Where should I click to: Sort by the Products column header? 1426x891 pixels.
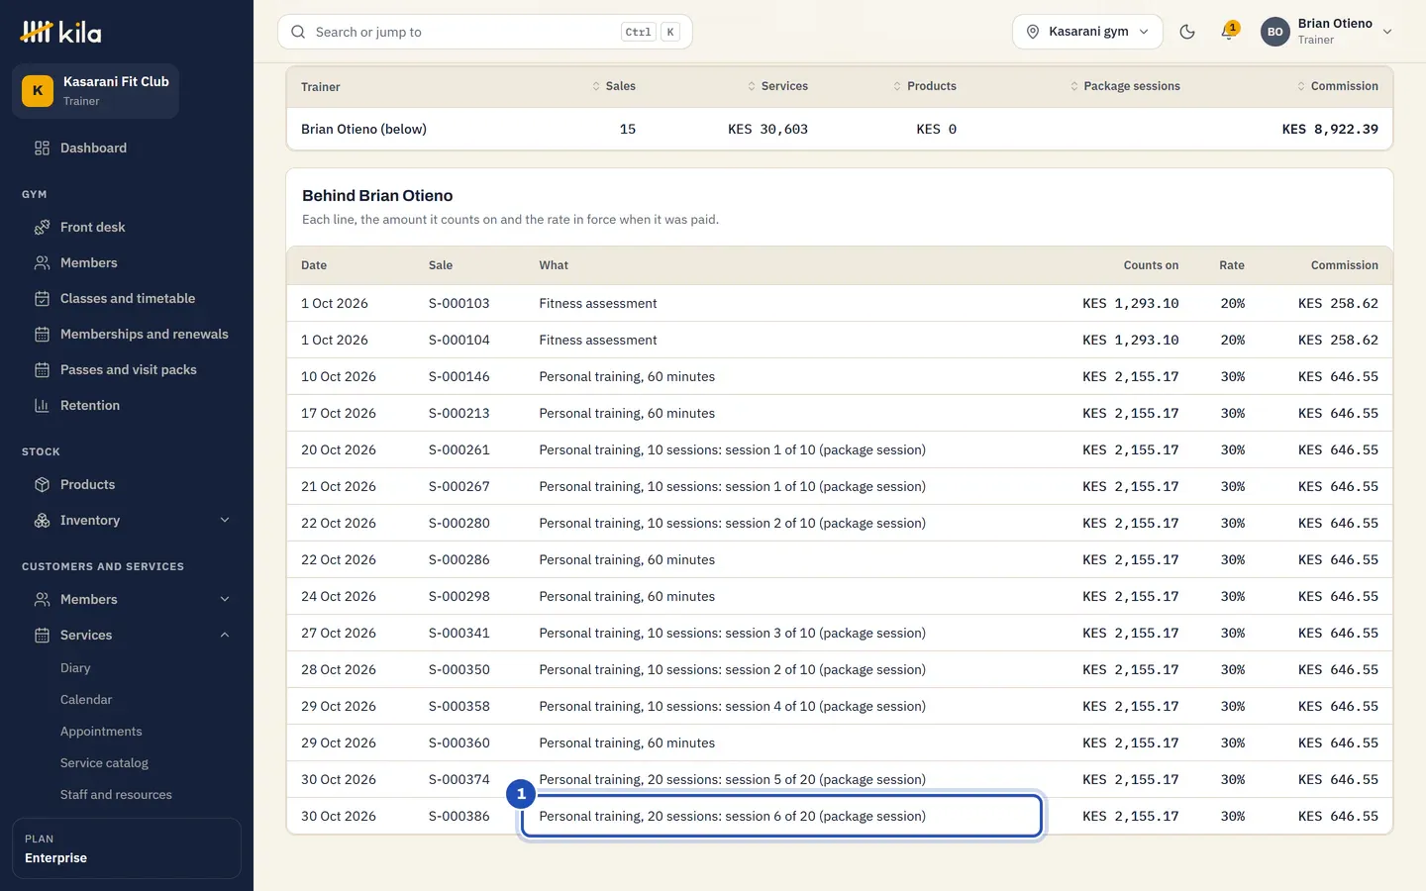click(925, 86)
